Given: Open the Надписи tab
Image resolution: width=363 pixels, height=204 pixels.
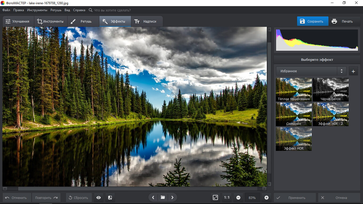Looking at the screenshot, I should [x=145, y=22].
